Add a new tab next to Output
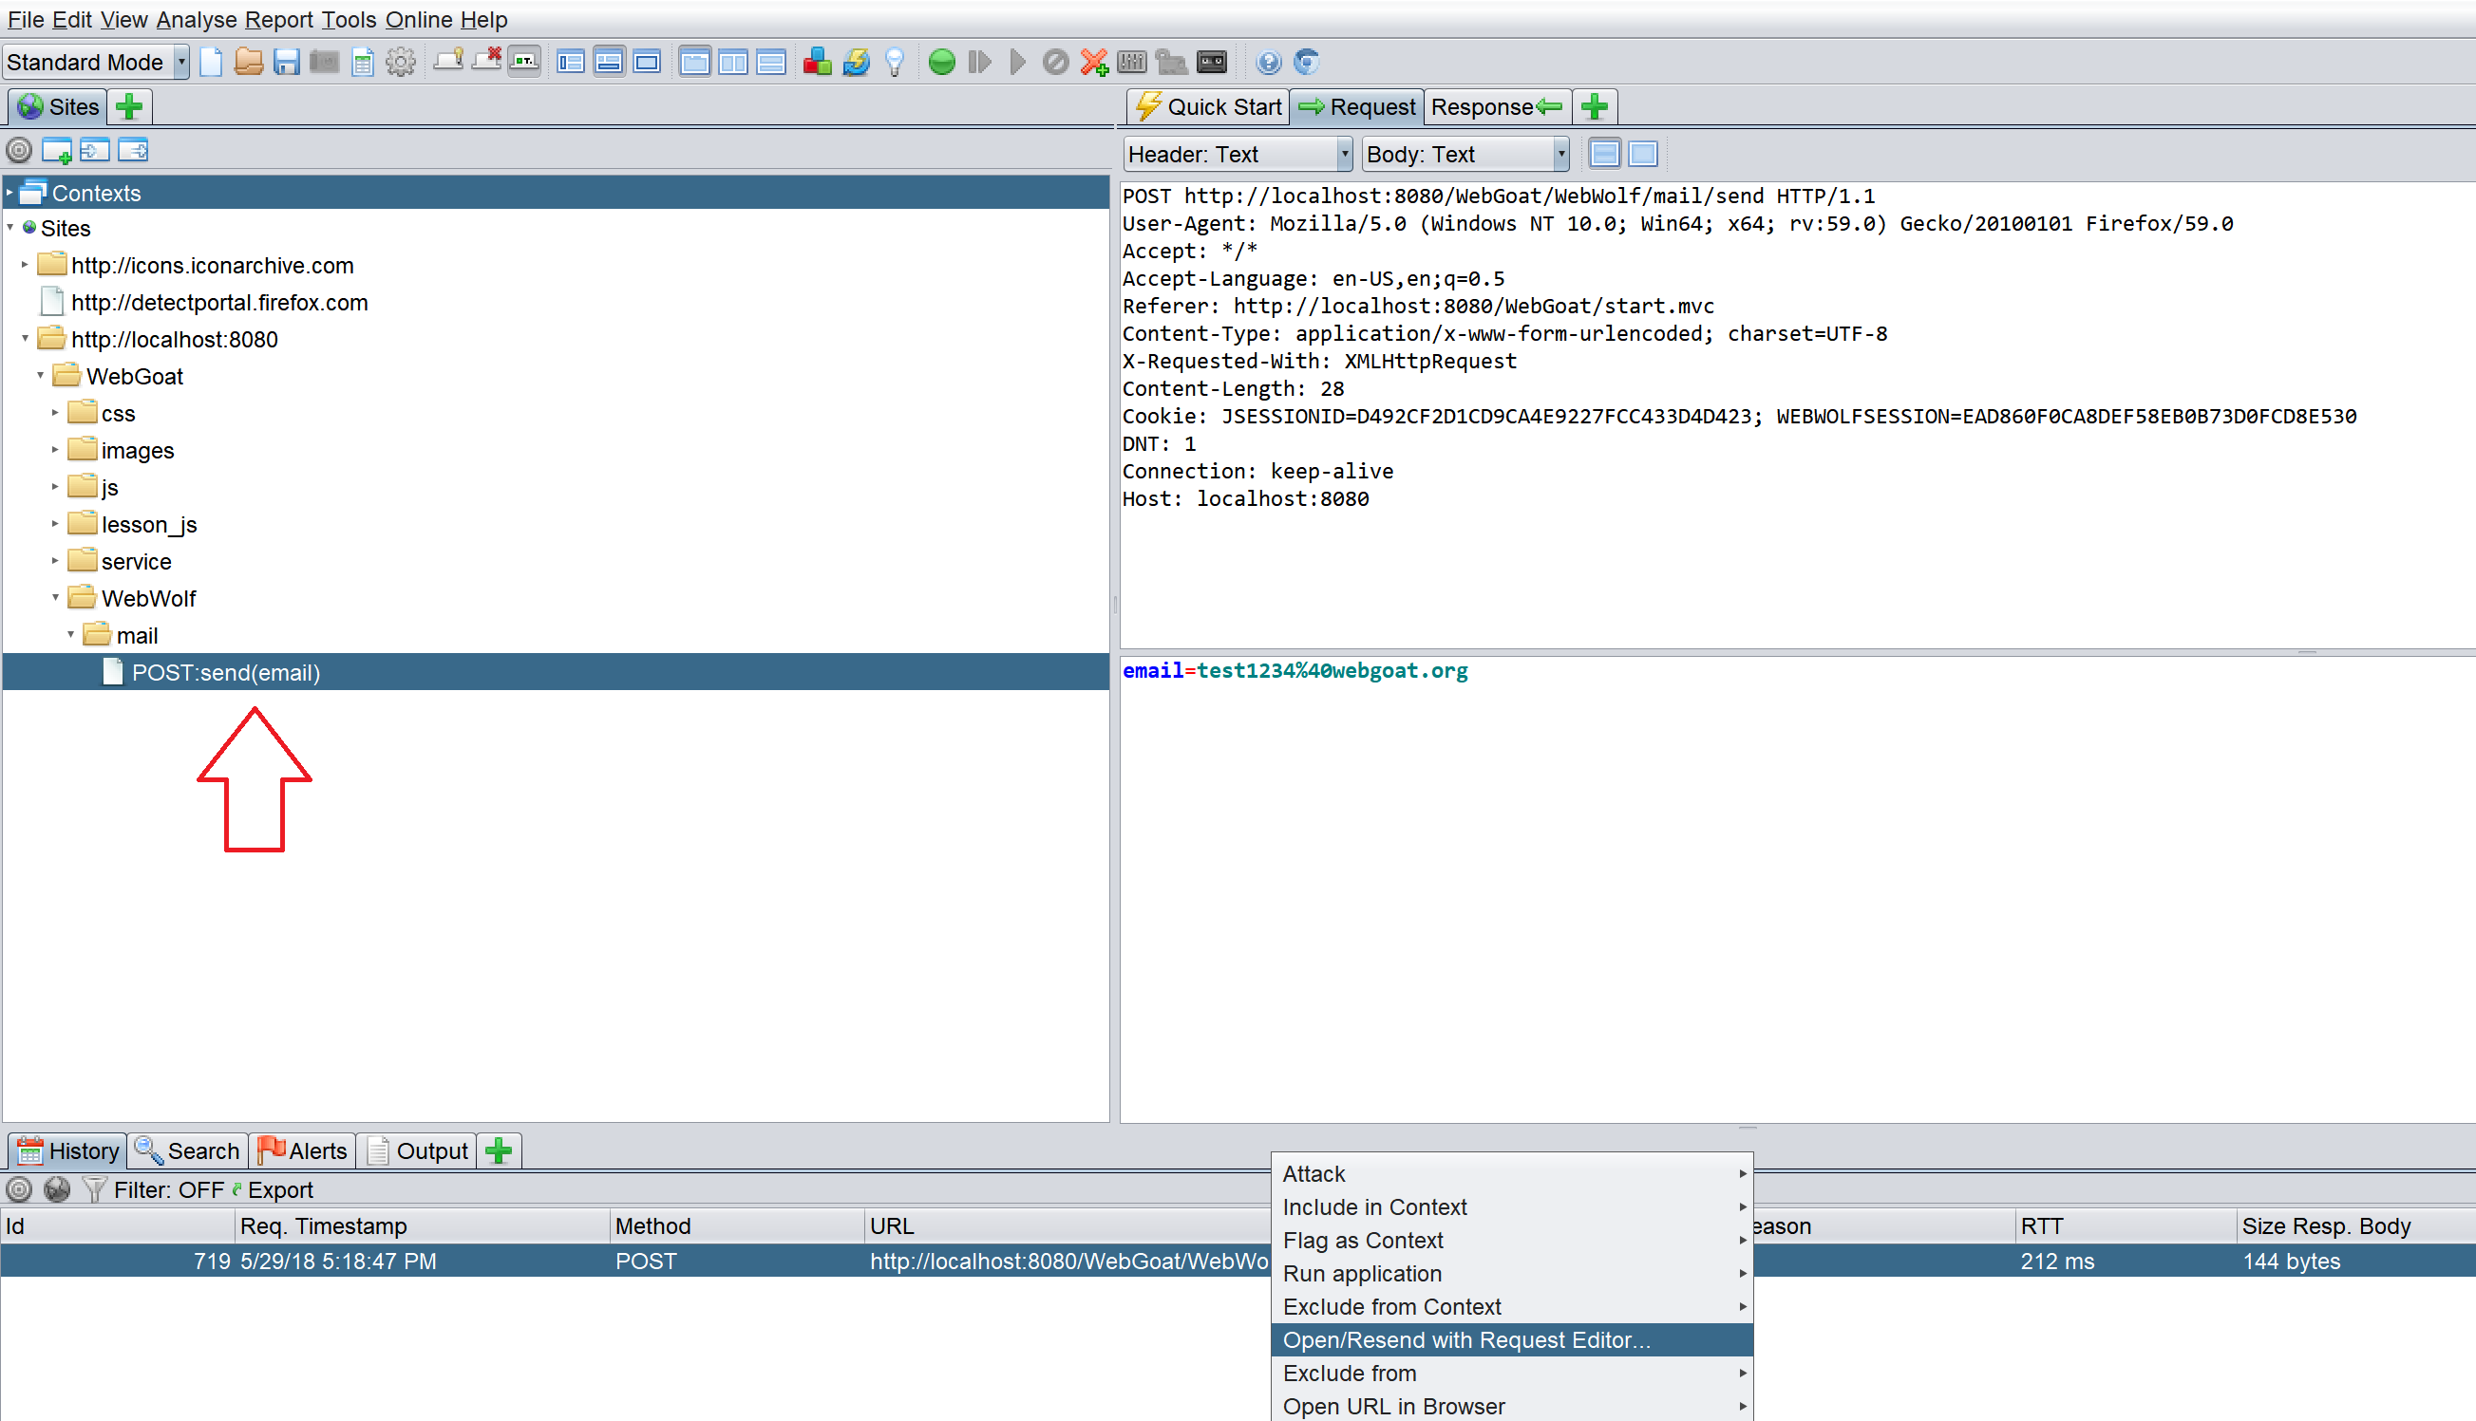This screenshot has height=1421, width=2476. (499, 1150)
